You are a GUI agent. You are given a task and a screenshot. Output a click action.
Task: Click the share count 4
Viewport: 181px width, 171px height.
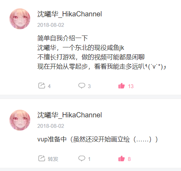(x=49, y=86)
